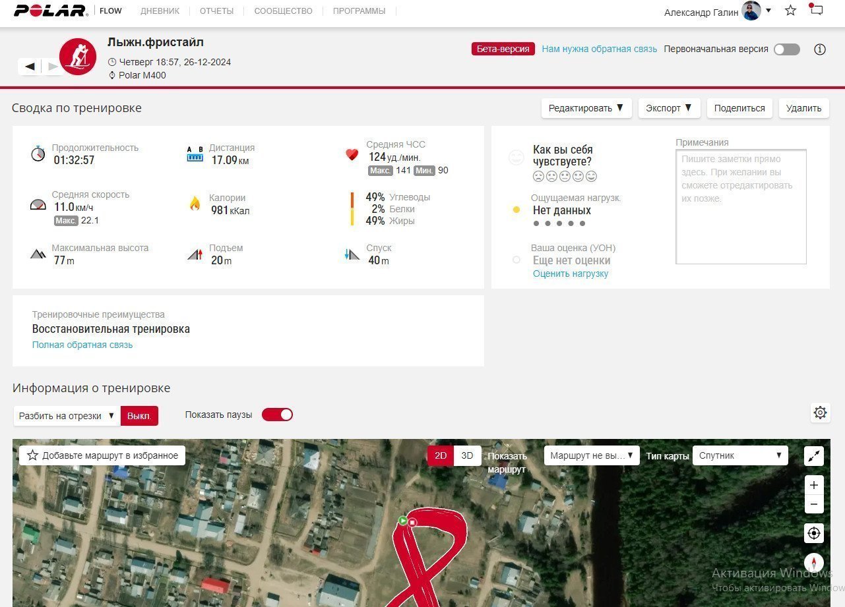
Task: Click the calories flame icon
Action: coord(195,204)
